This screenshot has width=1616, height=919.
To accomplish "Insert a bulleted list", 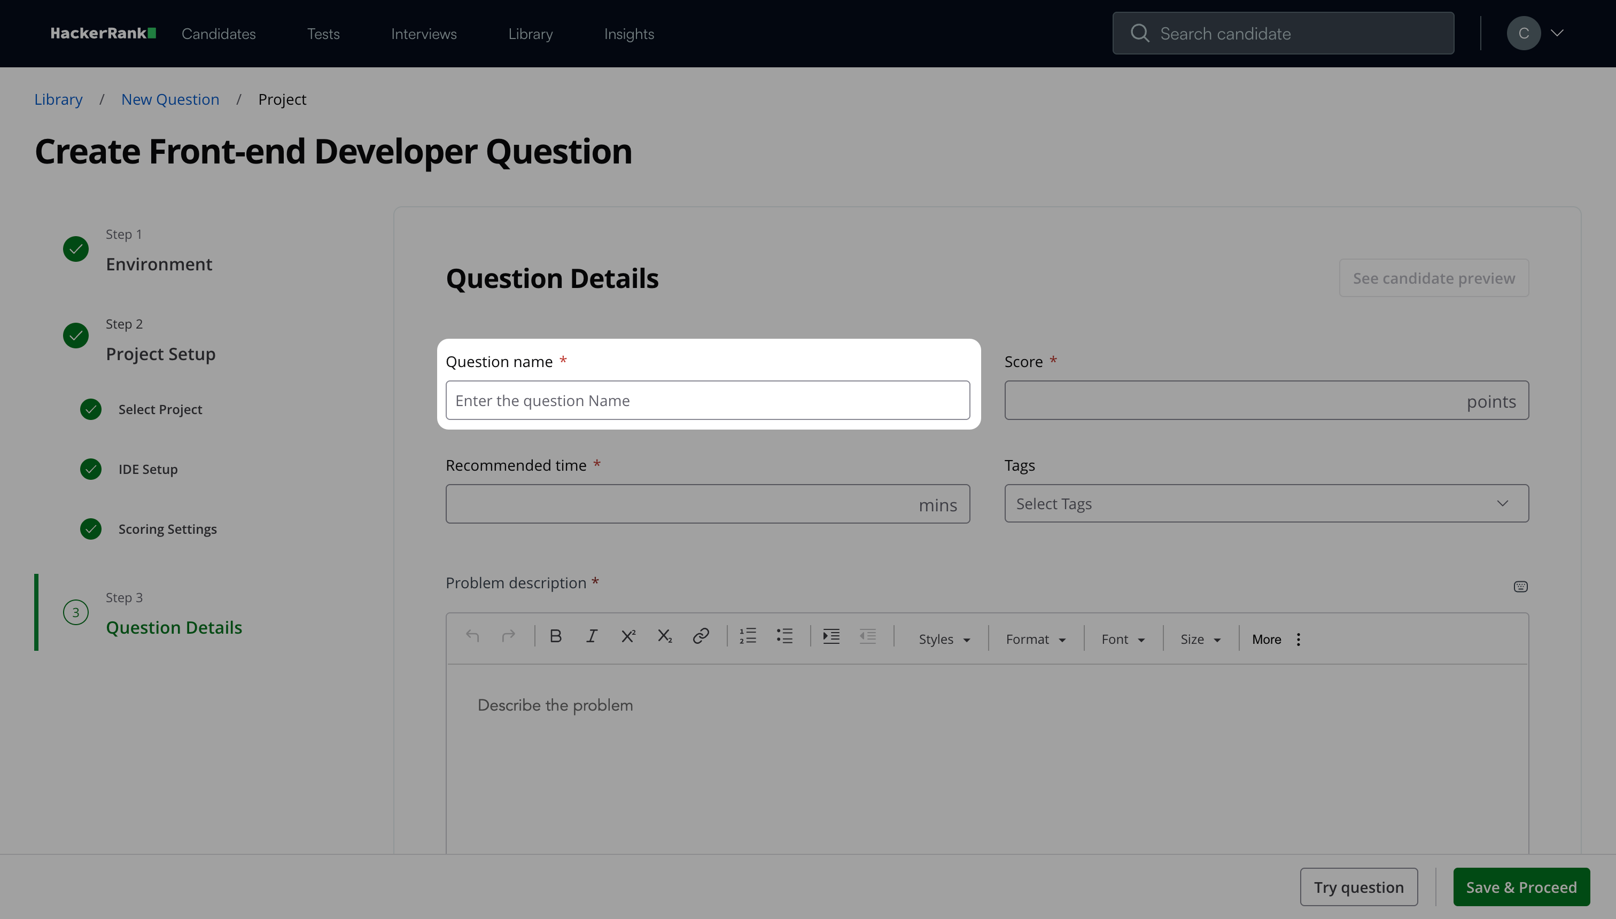I will pos(784,636).
